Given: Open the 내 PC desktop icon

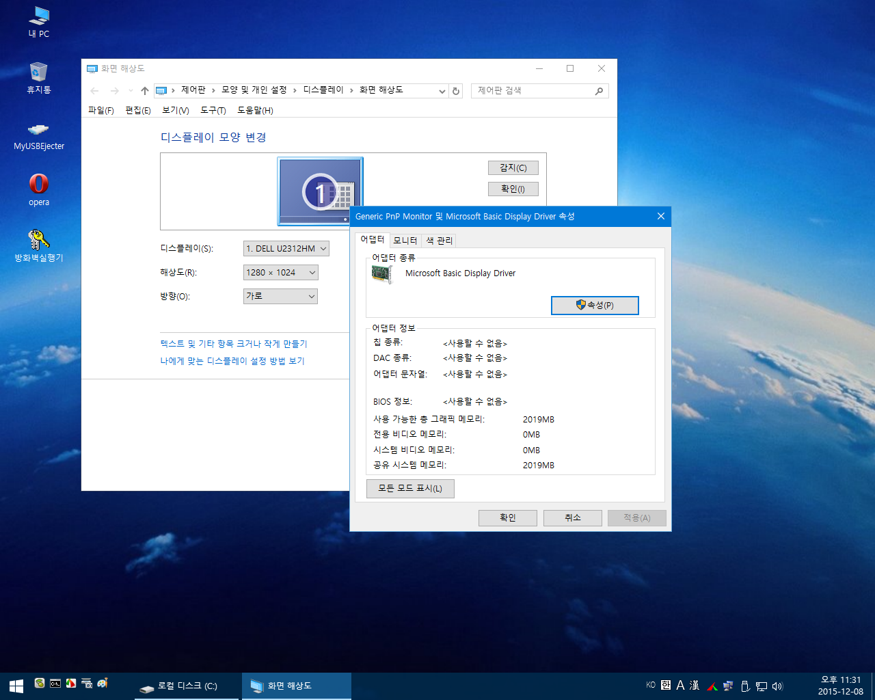Looking at the screenshot, I should [39, 21].
